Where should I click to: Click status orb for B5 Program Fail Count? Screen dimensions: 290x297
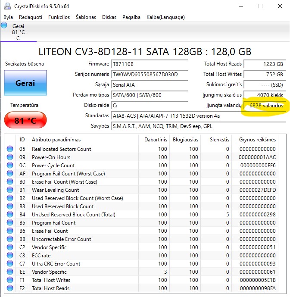click(x=10, y=222)
